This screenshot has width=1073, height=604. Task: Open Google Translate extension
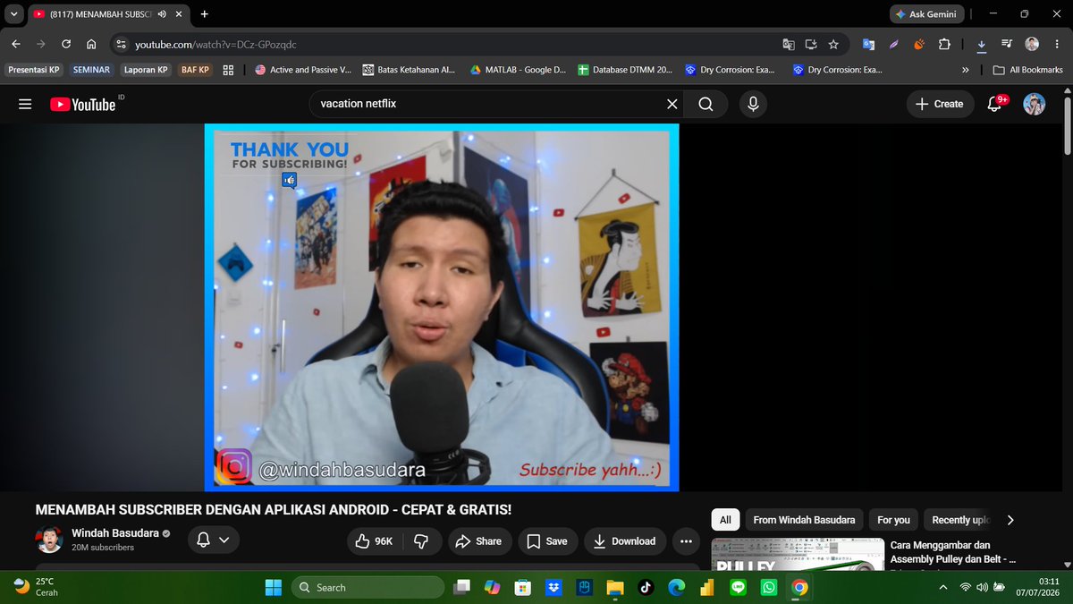click(x=868, y=44)
